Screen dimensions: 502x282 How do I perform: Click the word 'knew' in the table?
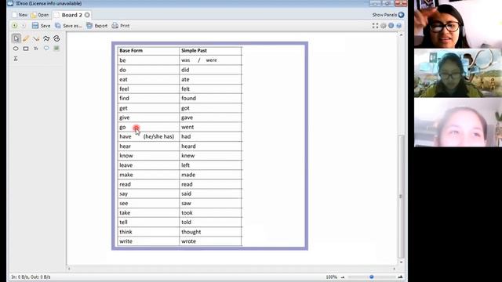pos(188,156)
